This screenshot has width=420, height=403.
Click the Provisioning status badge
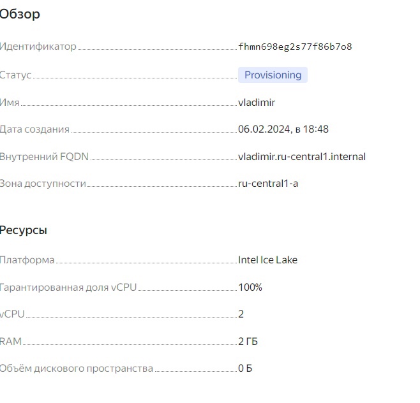(273, 75)
